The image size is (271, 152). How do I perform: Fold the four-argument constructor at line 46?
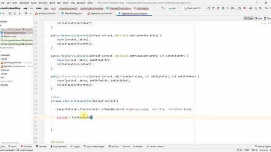pos(44,76)
